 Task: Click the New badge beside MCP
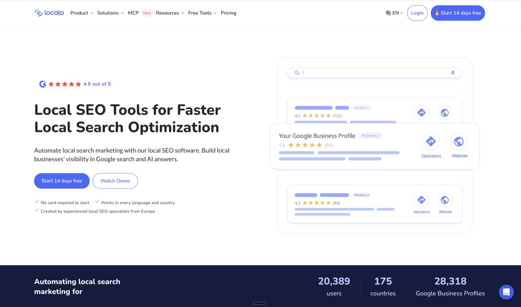(x=147, y=13)
